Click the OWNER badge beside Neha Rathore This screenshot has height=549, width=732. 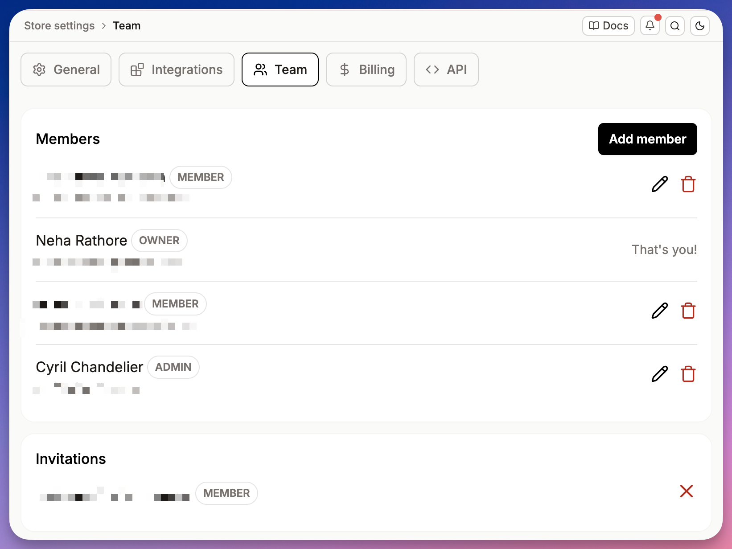point(159,241)
